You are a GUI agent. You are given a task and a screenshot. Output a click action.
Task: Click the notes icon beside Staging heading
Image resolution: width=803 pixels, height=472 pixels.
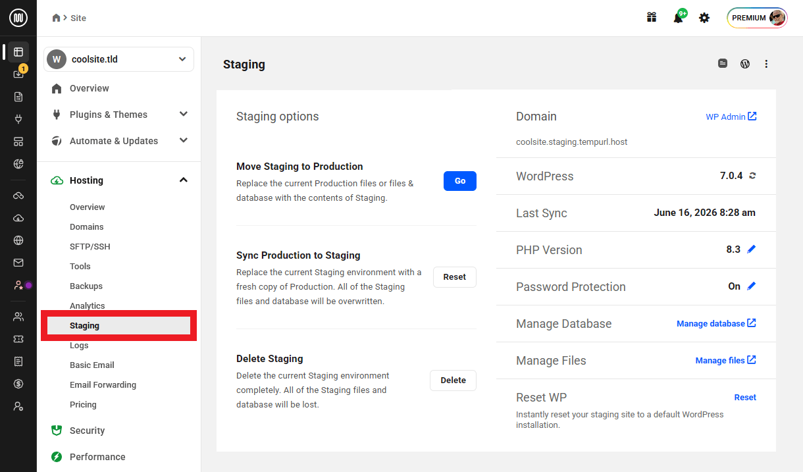point(723,64)
